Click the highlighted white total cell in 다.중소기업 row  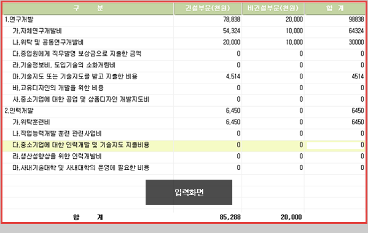335,145
